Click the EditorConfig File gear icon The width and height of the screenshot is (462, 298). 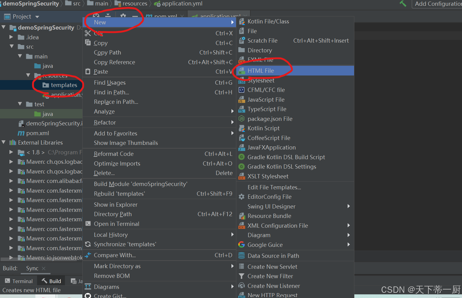point(242,197)
